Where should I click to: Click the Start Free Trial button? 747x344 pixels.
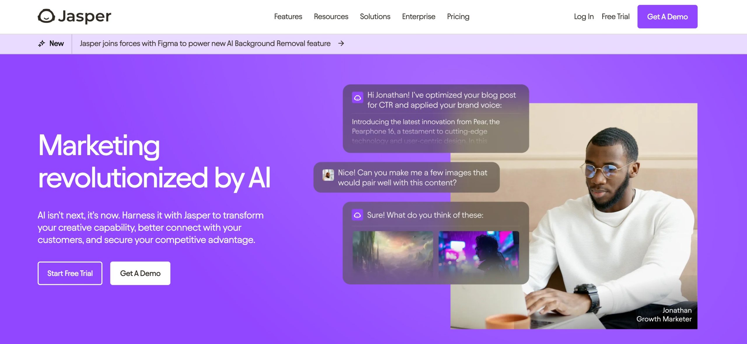tap(70, 273)
